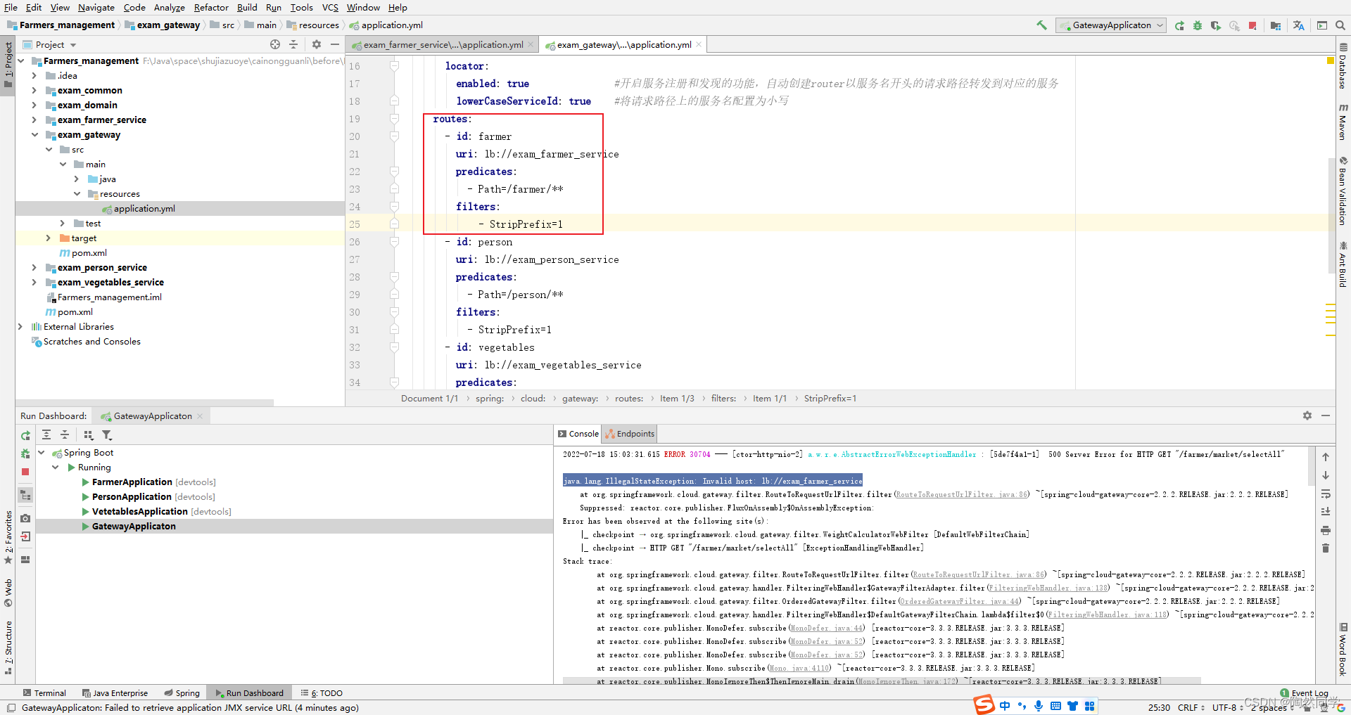The width and height of the screenshot is (1351, 715).
Task: Click the gateway breadcrumb below the editor
Action: point(579,398)
